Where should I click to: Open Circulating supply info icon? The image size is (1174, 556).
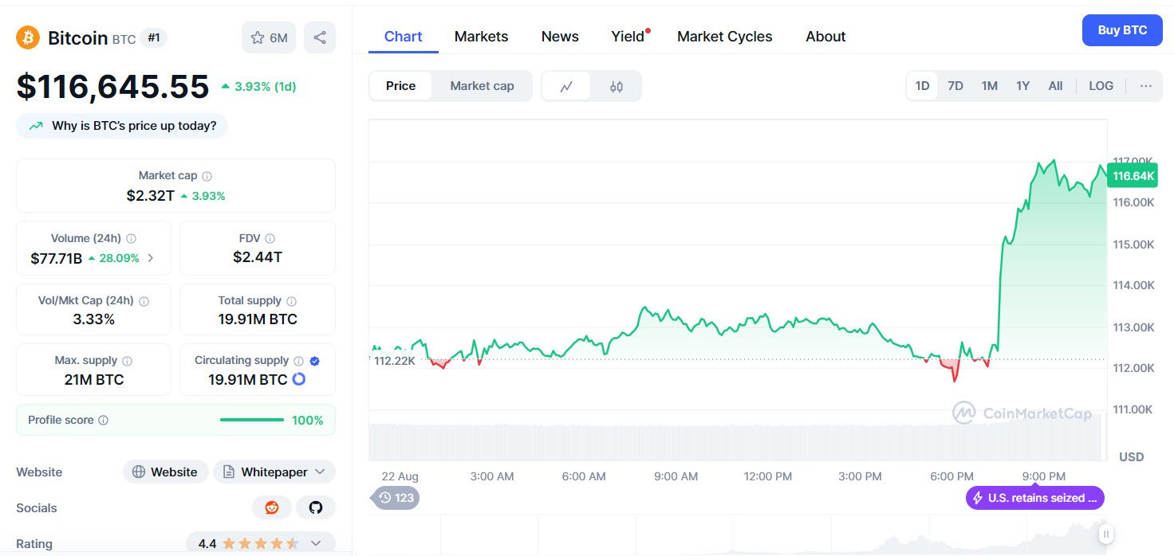coord(298,361)
